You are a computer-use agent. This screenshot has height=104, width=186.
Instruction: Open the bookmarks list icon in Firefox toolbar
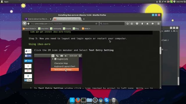(x=132, y=24)
